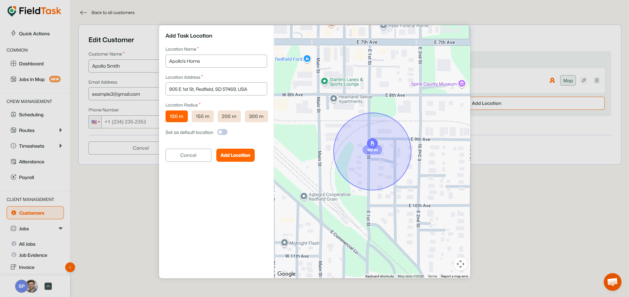This screenshot has width=629, height=297.
Task: Select the 300 m radius option
Action: click(x=256, y=116)
